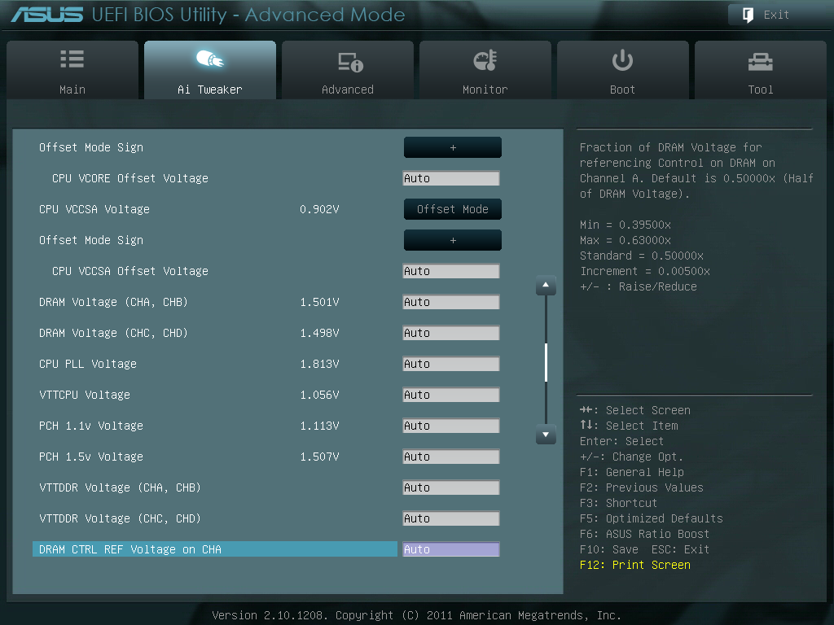Click the Exit door icon

pos(748,15)
